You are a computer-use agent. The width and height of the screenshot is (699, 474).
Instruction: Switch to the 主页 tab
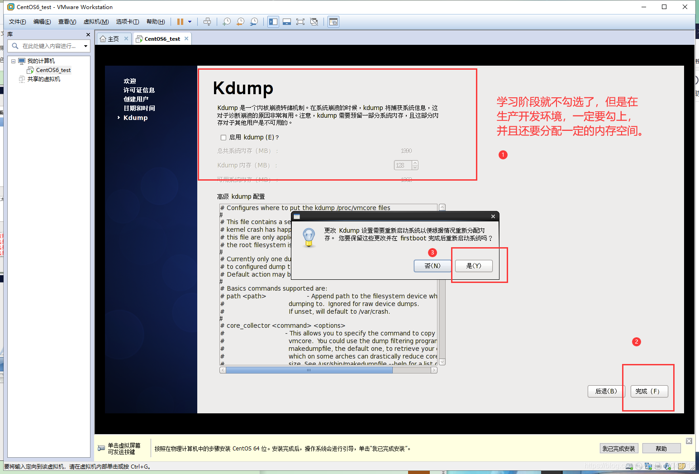(112, 38)
